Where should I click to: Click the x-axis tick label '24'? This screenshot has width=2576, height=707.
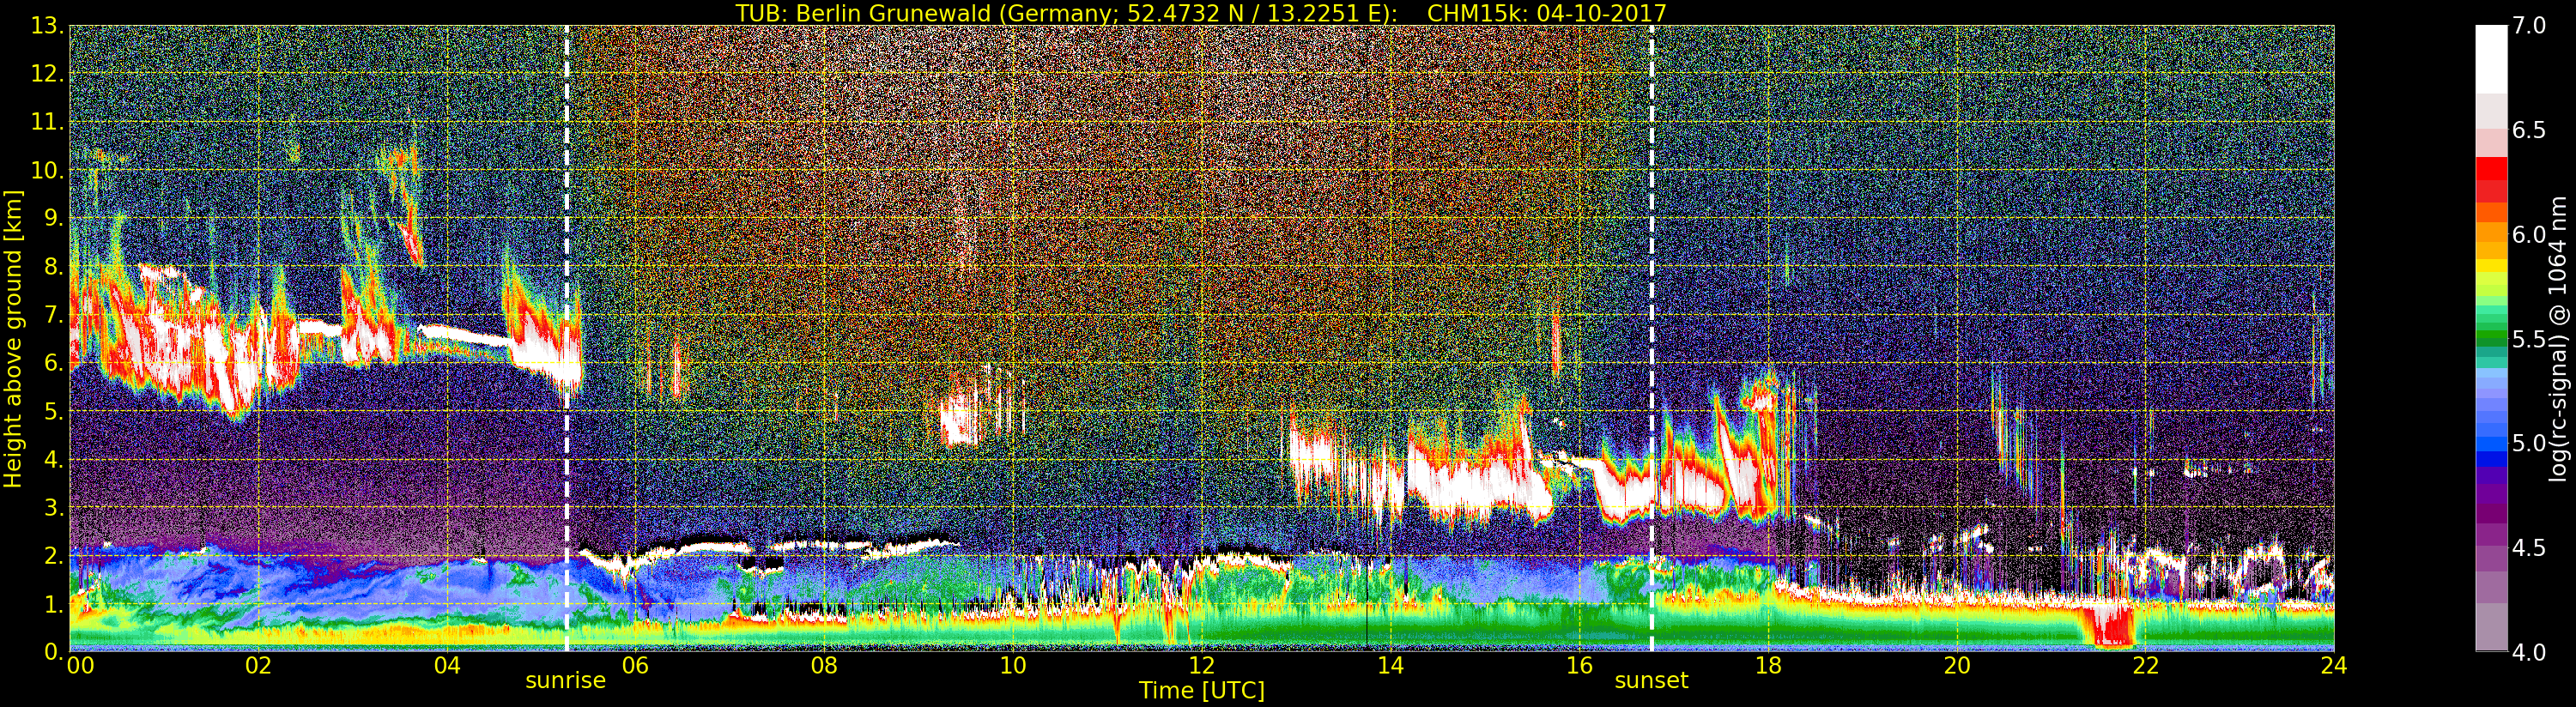click(x=2334, y=666)
